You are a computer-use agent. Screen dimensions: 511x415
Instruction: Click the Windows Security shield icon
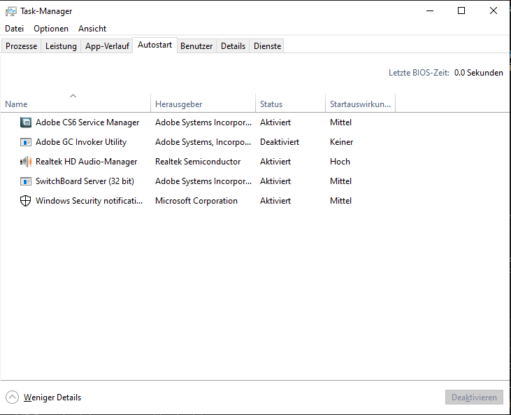point(26,201)
